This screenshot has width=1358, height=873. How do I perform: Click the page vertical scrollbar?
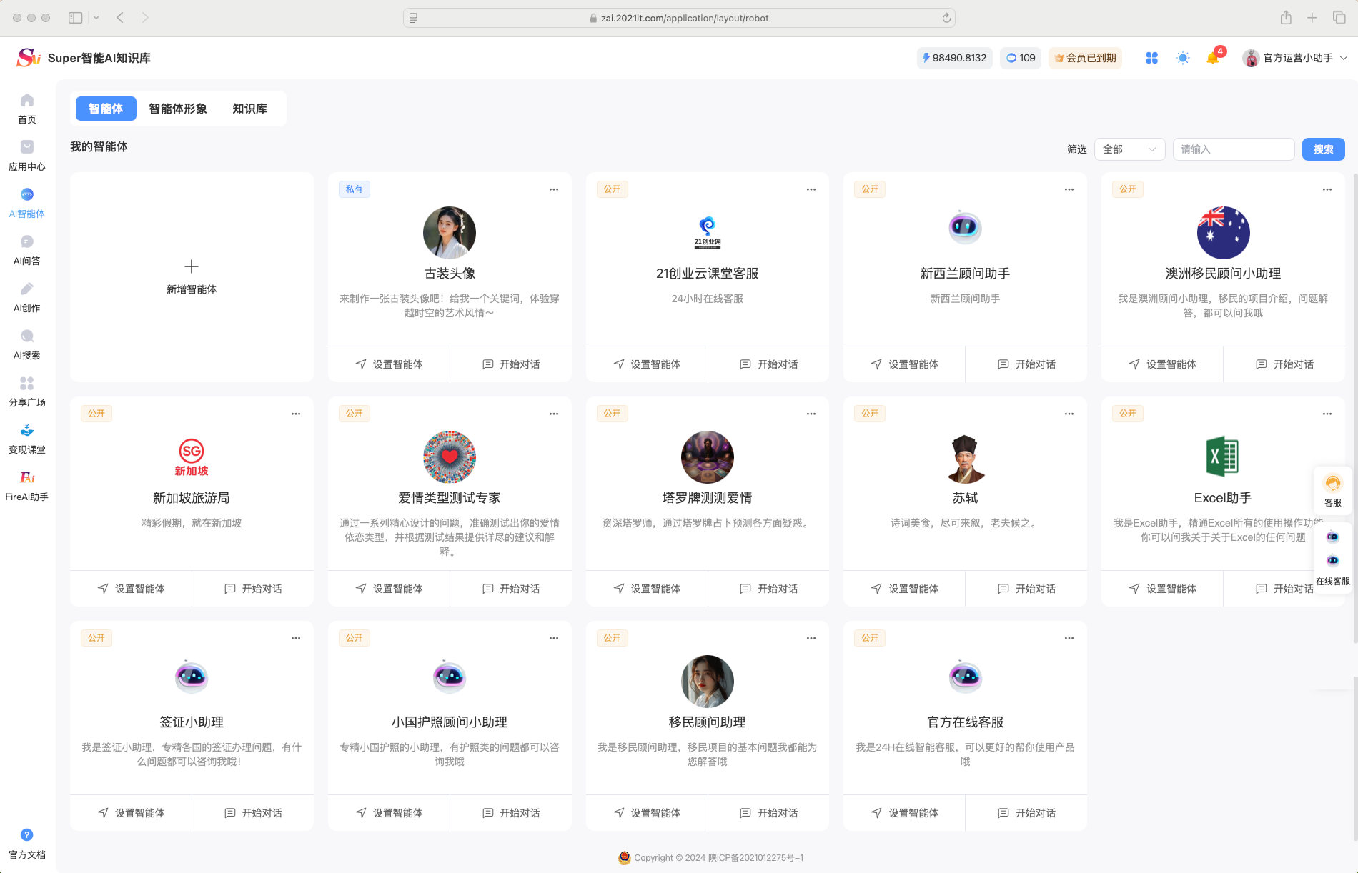click(x=1354, y=407)
